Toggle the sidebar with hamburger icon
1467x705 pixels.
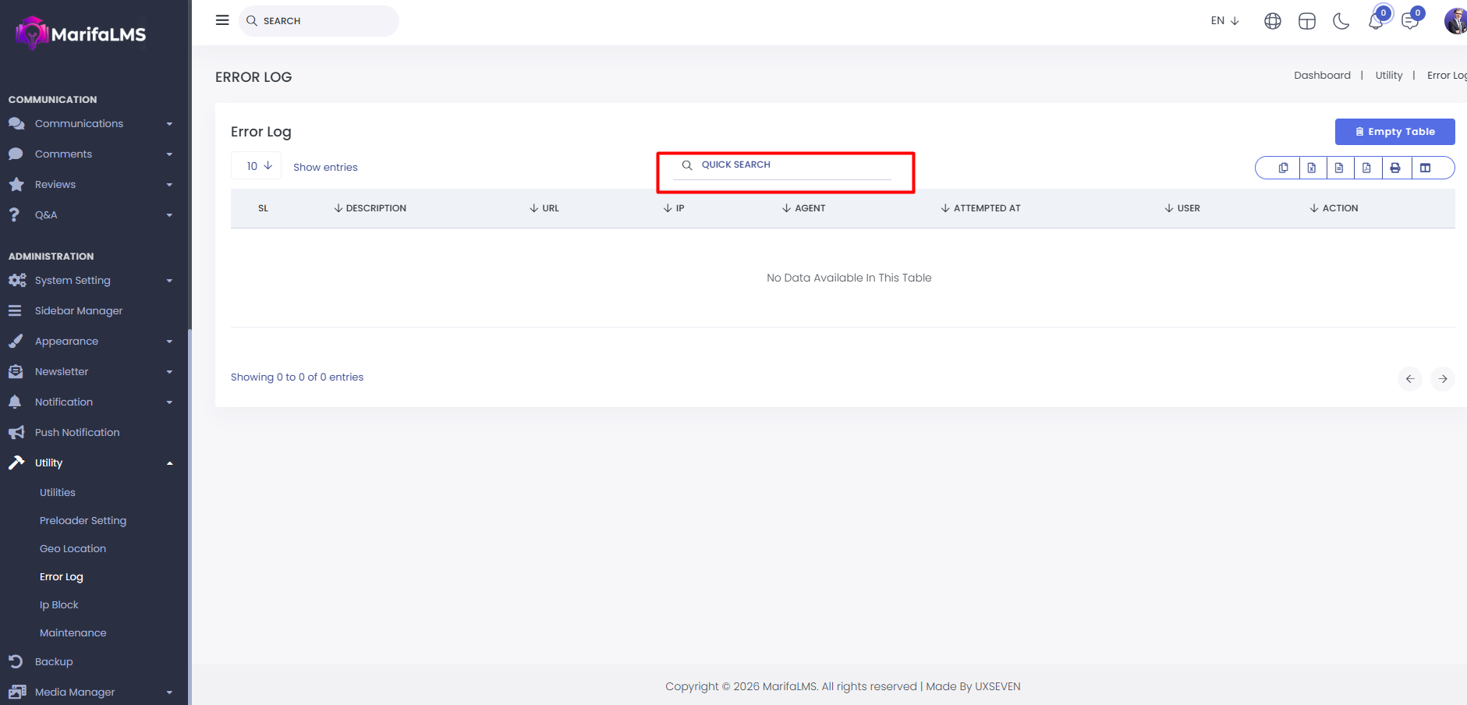pos(222,20)
